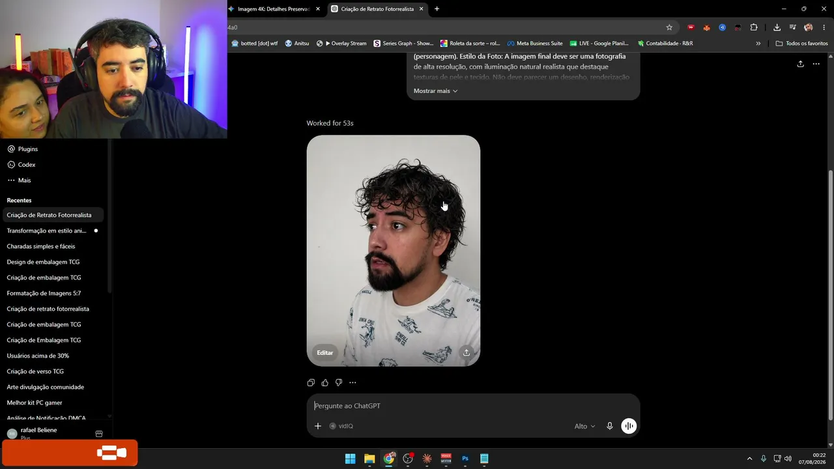This screenshot has height=469, width=834.
Task: Expand the prompt with Mostrar mais
Action: pyautogui.click(x=435, y=91)
